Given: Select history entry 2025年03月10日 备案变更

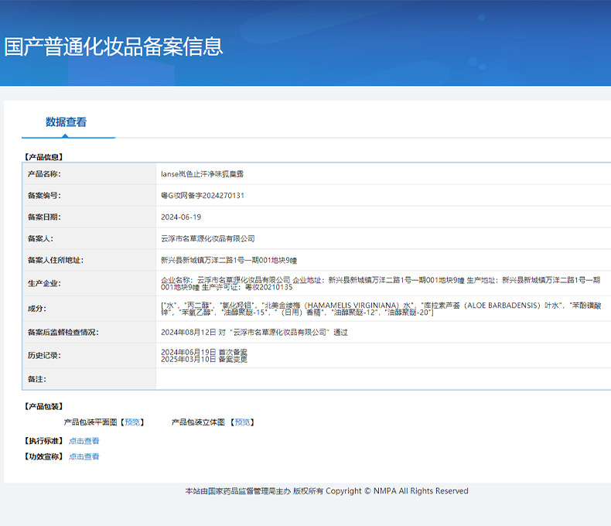Looking at the screenshot, I should (204, 359).
